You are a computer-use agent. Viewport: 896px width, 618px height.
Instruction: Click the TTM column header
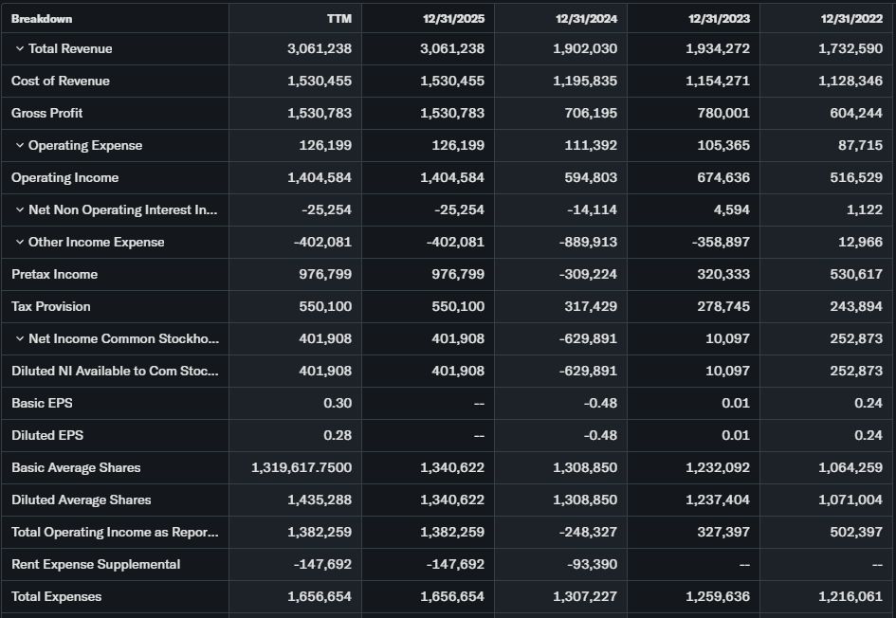tap(338, 19)
